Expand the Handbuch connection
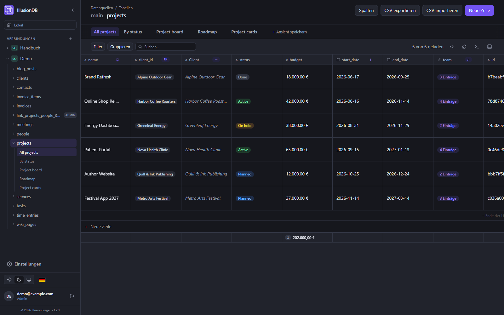Viewport: 504px width, 315px height. [x=8, y=48]
